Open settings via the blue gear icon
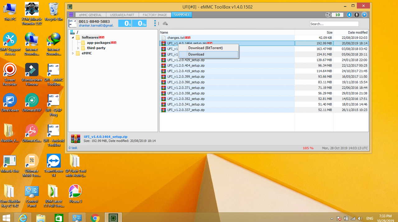The height and width of the screenshot is (222, 398). pos(364,15)
